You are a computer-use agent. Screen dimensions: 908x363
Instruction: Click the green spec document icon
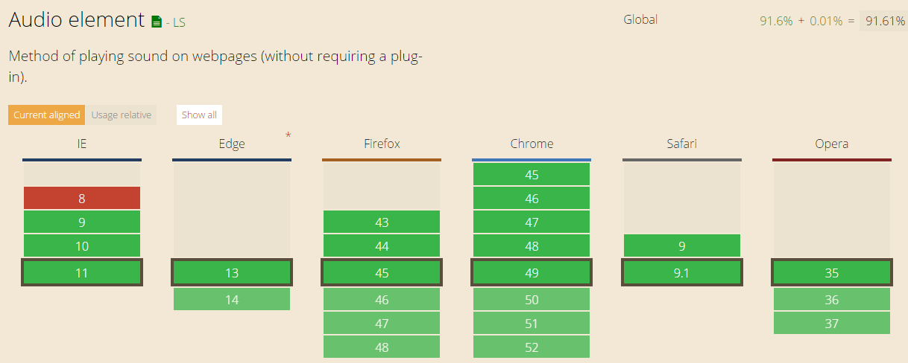(x=157, y=22)
